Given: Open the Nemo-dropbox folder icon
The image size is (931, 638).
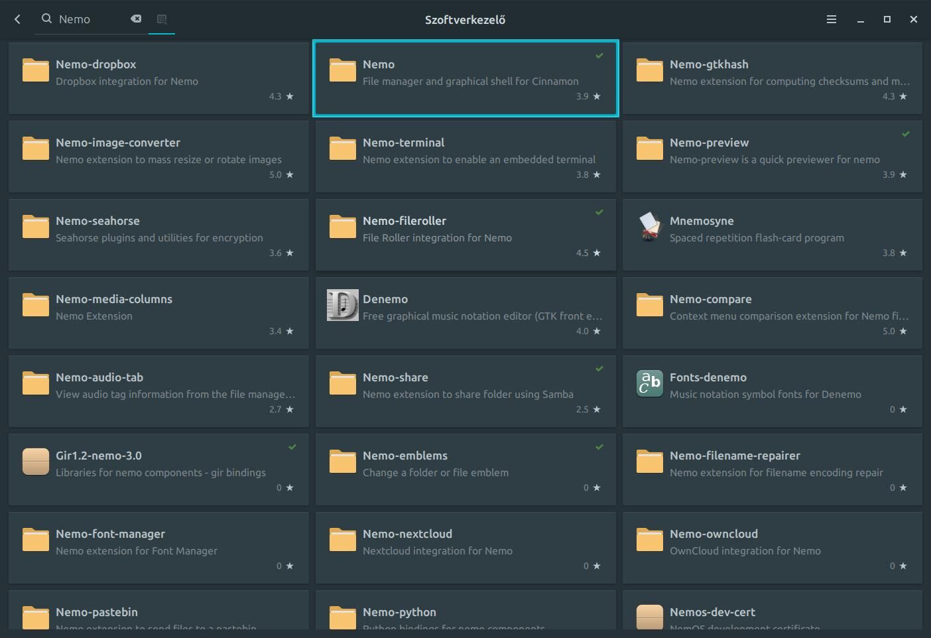Looking at the screenshot, I should pos(36,70).
